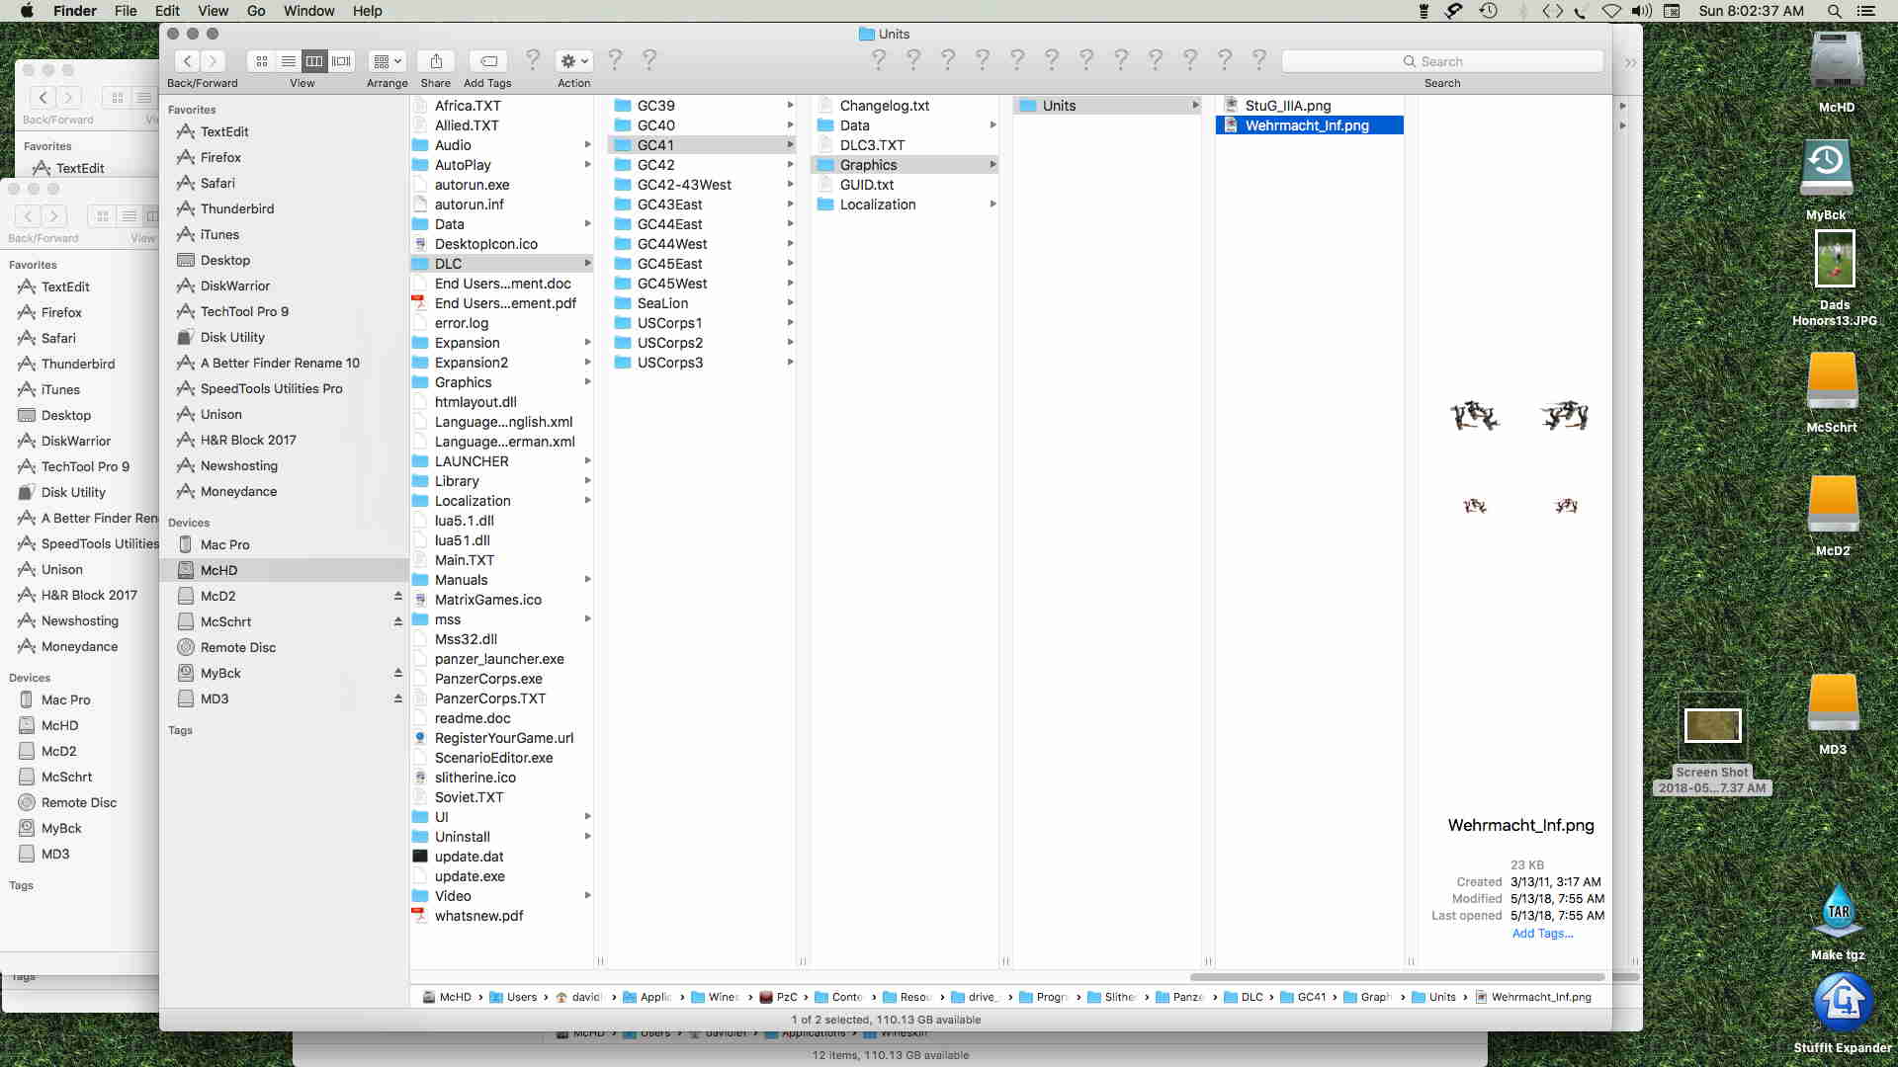Open the Edit menu
Image resolution: width=1898 pixels, height=1067 pixels.
click(x=167, y=11)
